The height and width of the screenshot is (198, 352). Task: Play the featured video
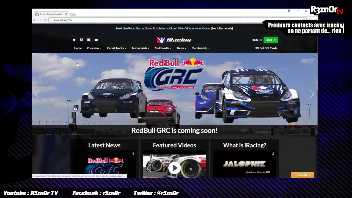(x=174, y=167)
